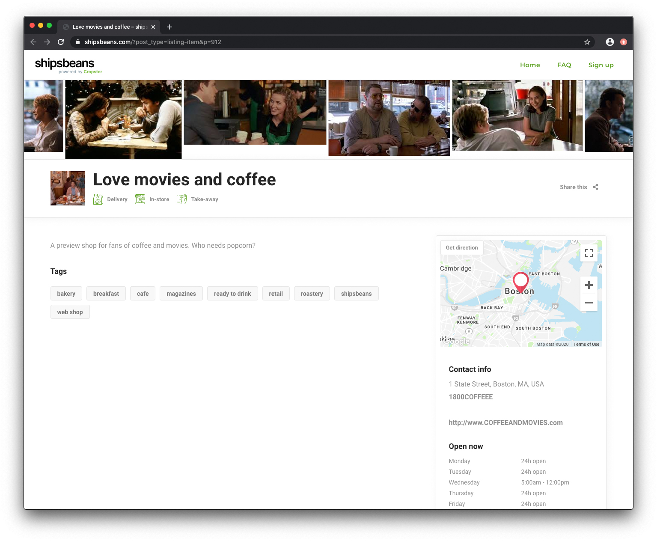Image resolution: width=657 pixels, height=541 pixels.
Task: Go back using the browser back arrow
Action: (x=33, y=42)
